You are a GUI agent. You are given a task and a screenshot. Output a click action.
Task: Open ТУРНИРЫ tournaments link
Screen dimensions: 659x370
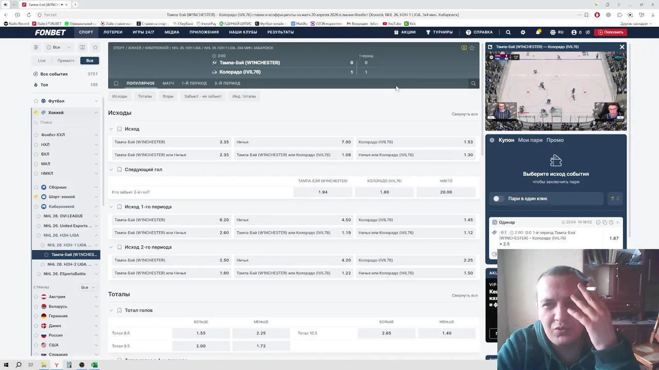(x=439, y=32)
